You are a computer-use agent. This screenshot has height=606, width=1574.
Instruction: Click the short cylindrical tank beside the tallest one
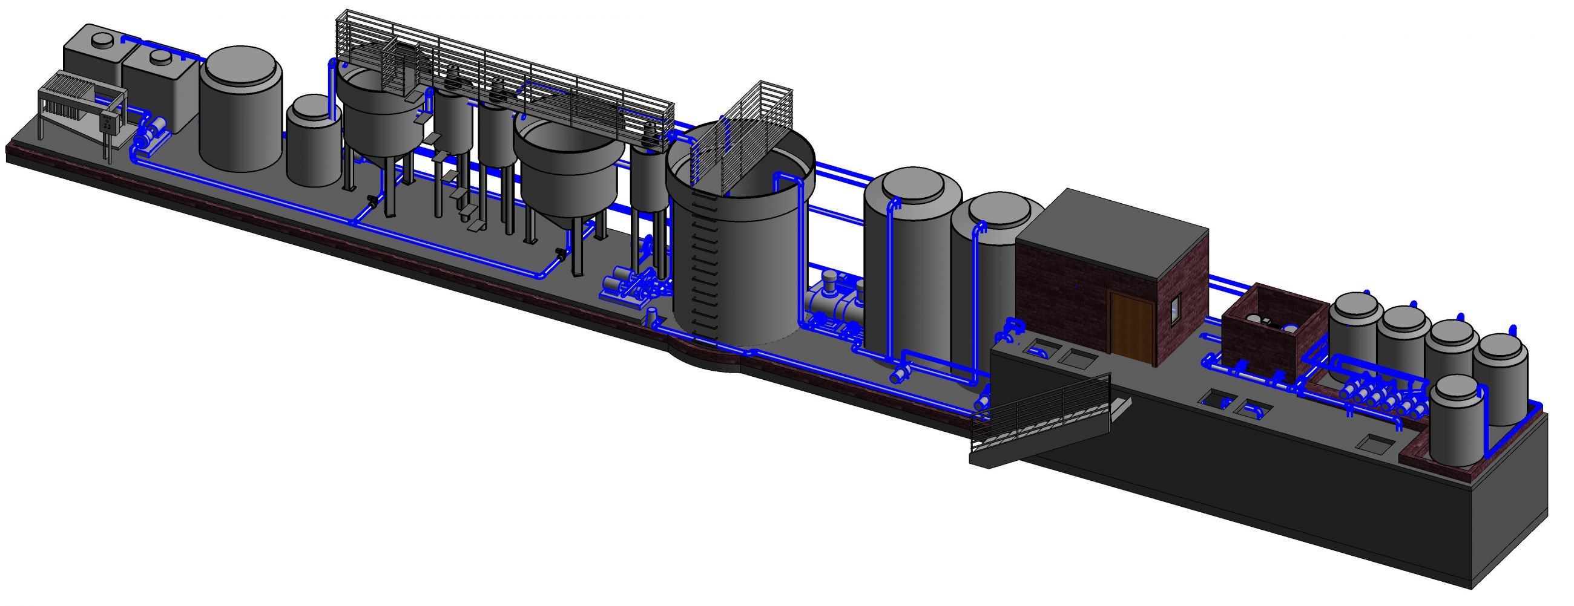pyautogui.click(x=314, y=140)
